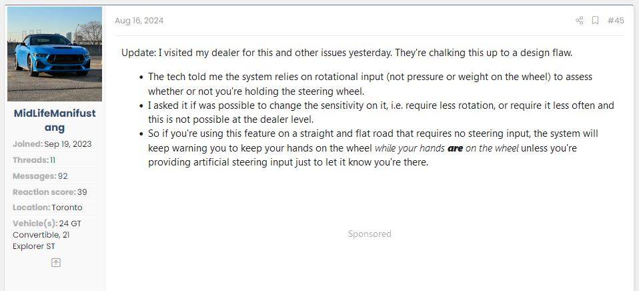Click the Reaction score value 39
The height and width of the screenshot is (291, 639).
[82, 192]
